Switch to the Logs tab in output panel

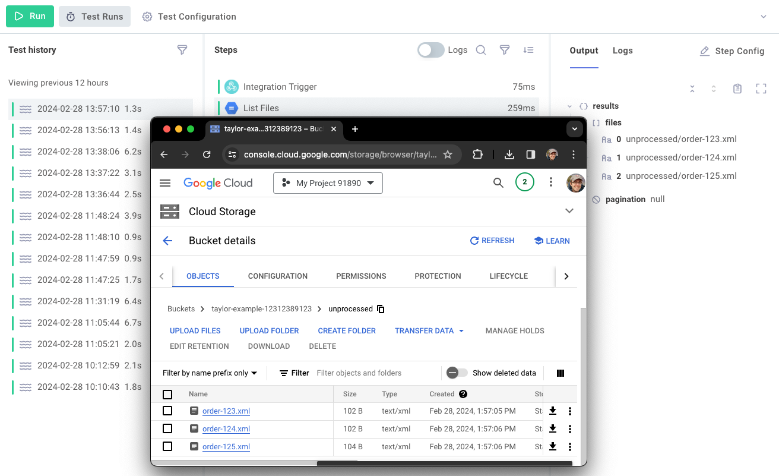[622, 51]
